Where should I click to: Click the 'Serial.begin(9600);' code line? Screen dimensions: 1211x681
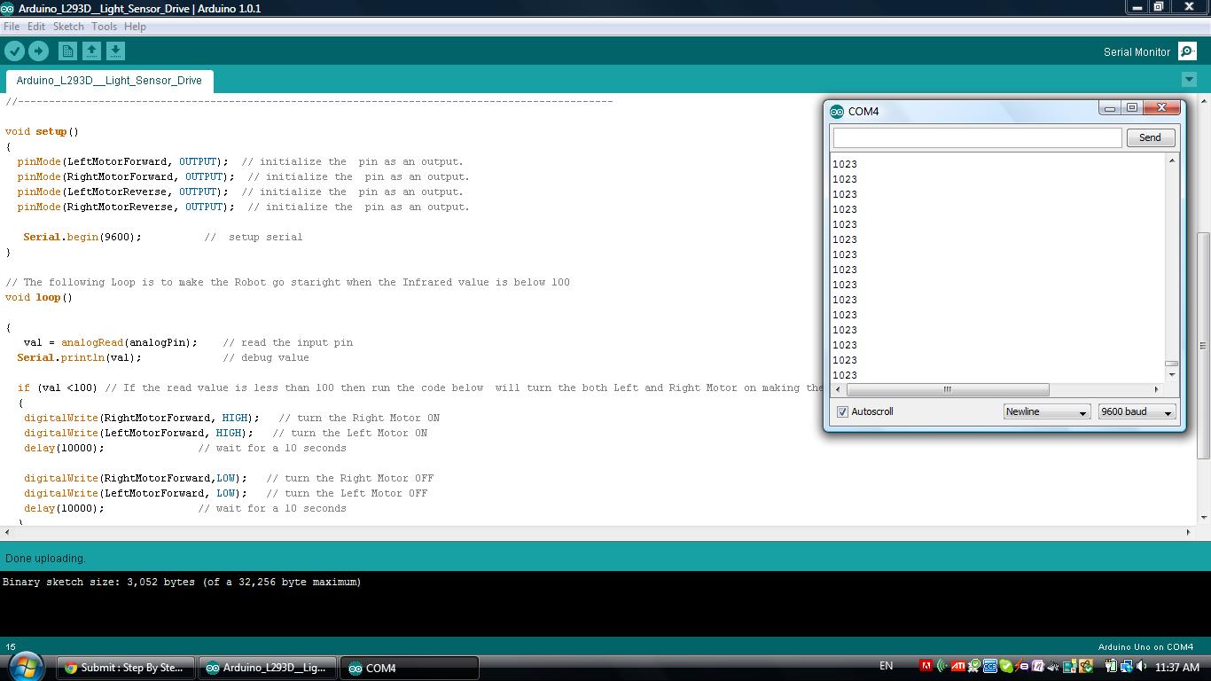82,238
